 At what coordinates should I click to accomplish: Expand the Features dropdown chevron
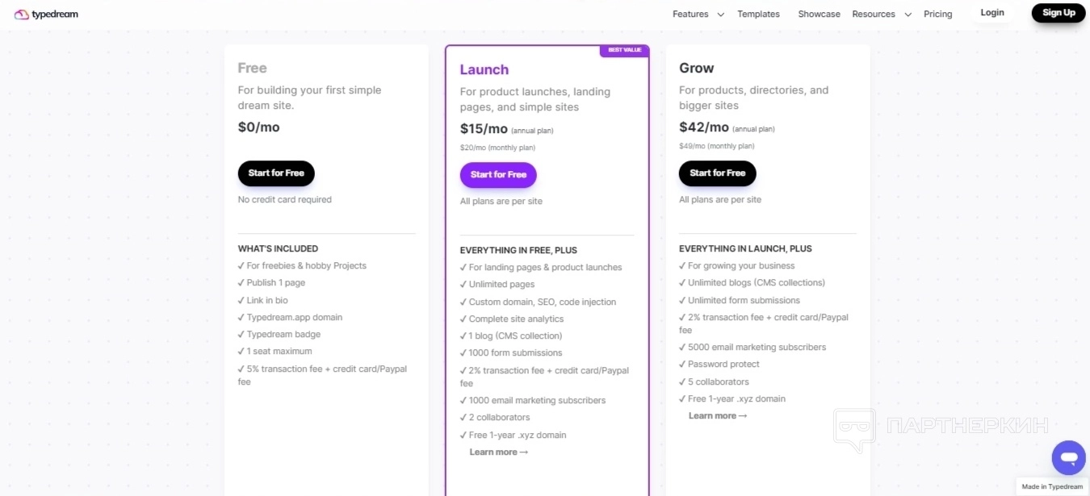(x=720, y=15)
